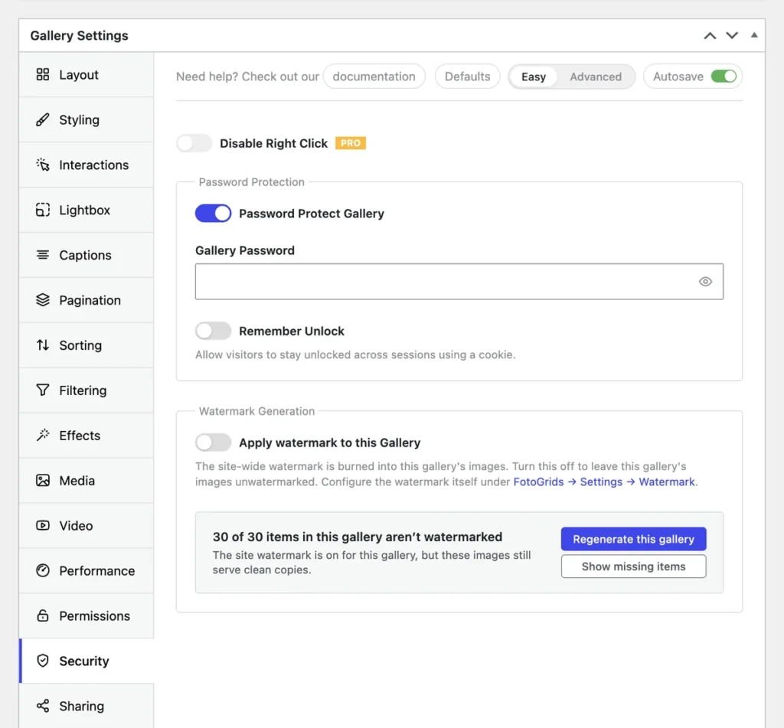784x728 pixels.
Task: Open the Sharing tab in sidebar
Action: (86, 706)
